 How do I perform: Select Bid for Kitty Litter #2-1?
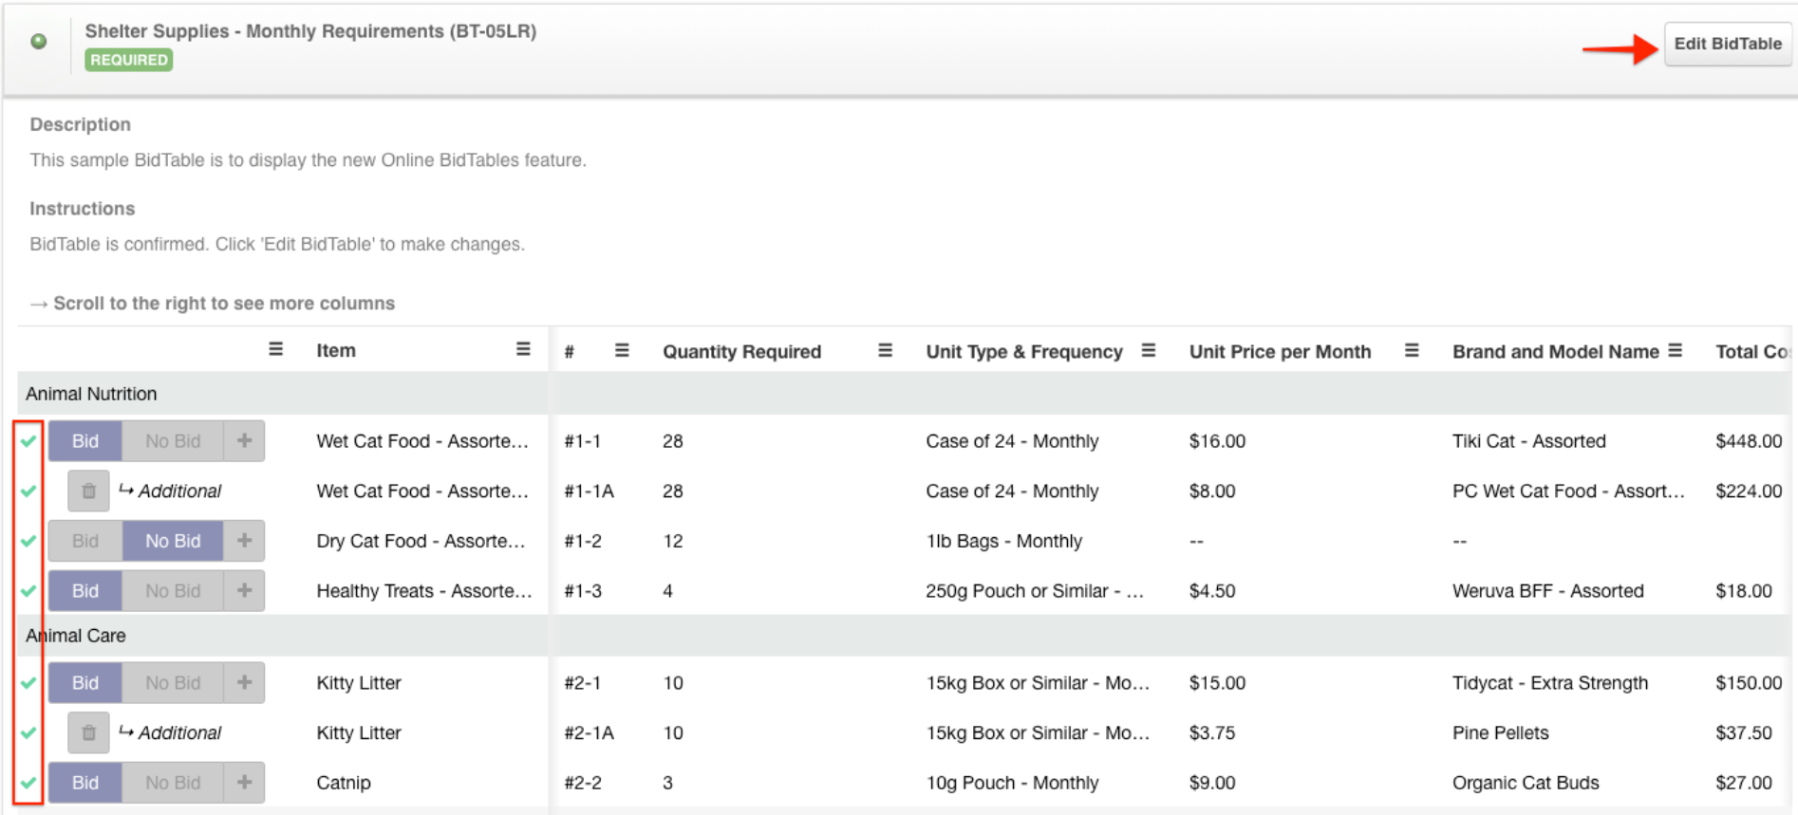click(x=85, y=683)
